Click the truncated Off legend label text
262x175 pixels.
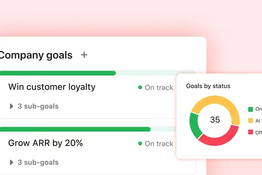(258, 133)
